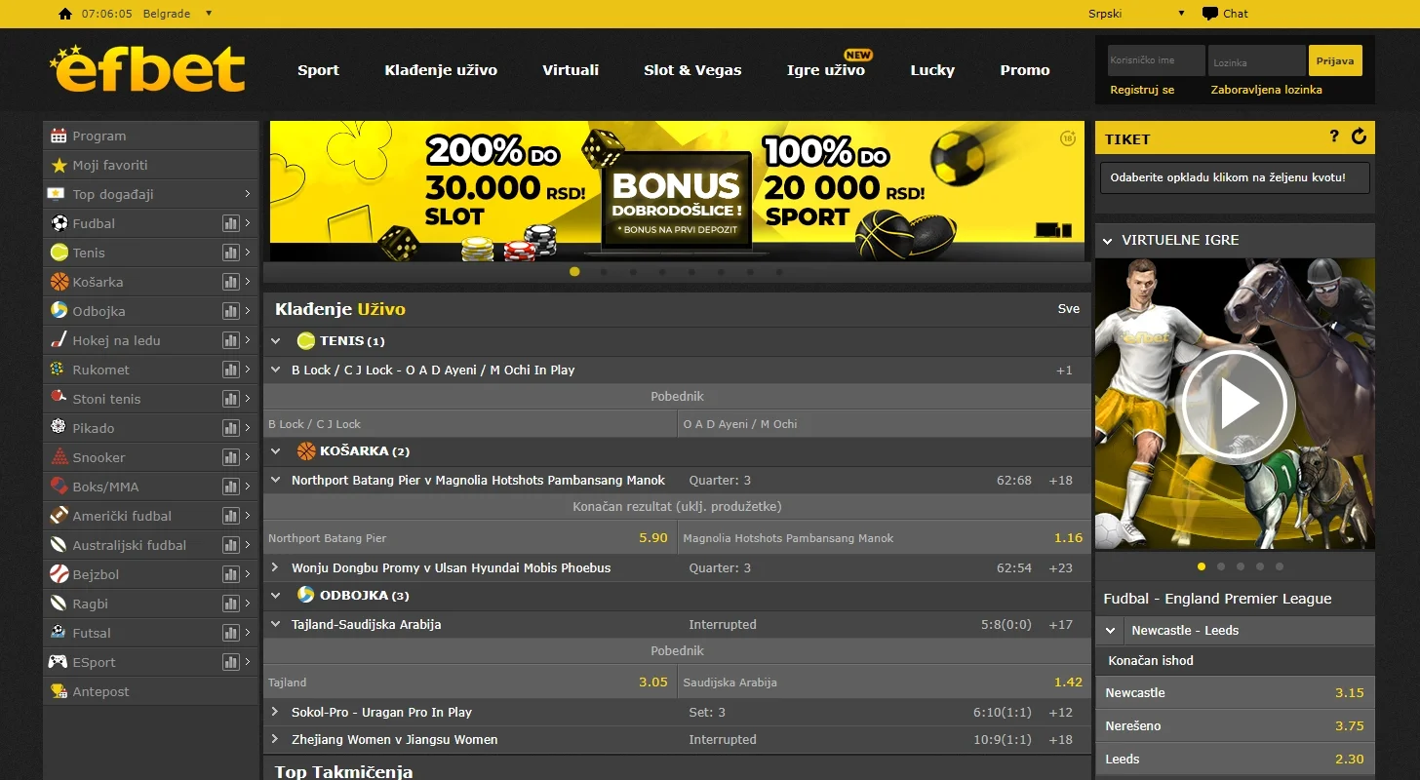Viewport: 1420px width, 780px height.
Task: Open the Chat speech bubble icon
Action: tap(1210, 14)
